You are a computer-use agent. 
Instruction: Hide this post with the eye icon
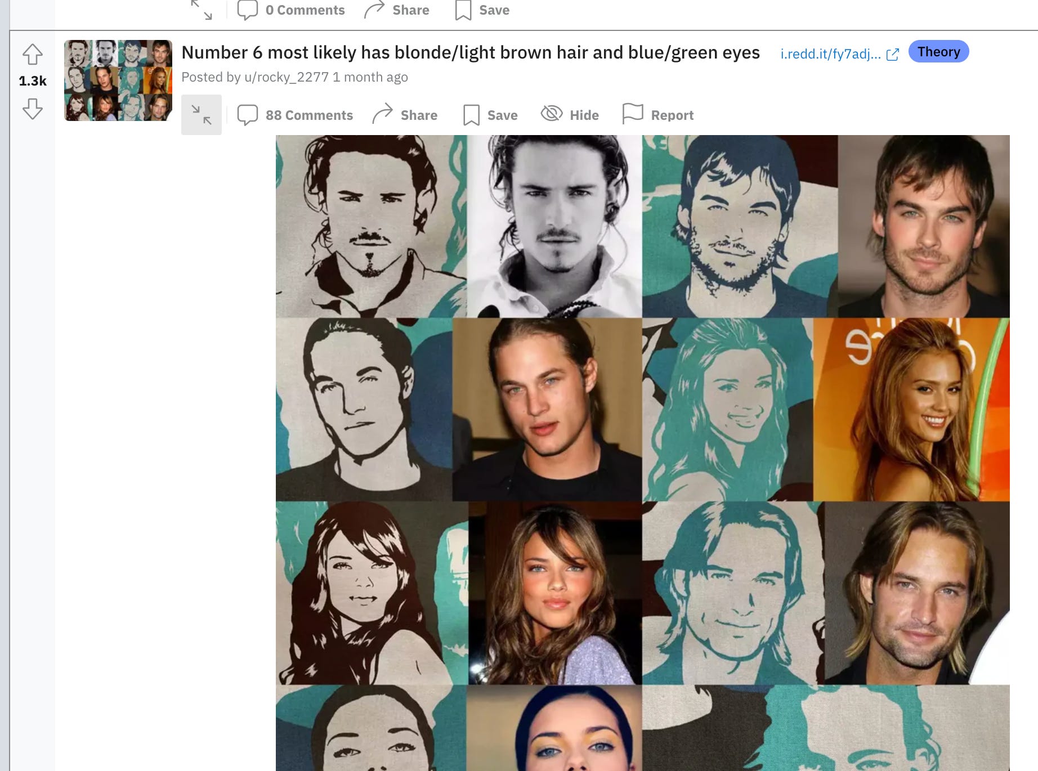coord(570,115)
